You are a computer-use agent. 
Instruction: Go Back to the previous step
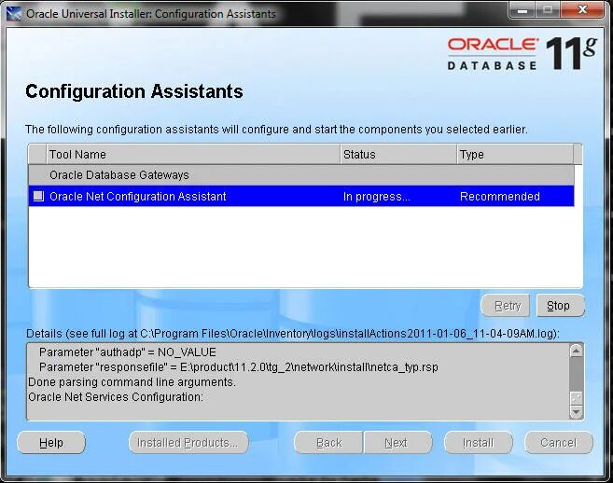(x=328, y=442)
